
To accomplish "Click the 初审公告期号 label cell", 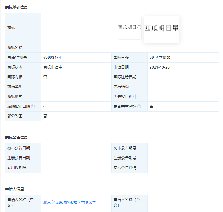I will point(129,148).
